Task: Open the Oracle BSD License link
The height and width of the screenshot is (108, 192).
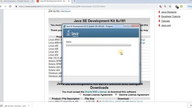Action: (96, 92)
